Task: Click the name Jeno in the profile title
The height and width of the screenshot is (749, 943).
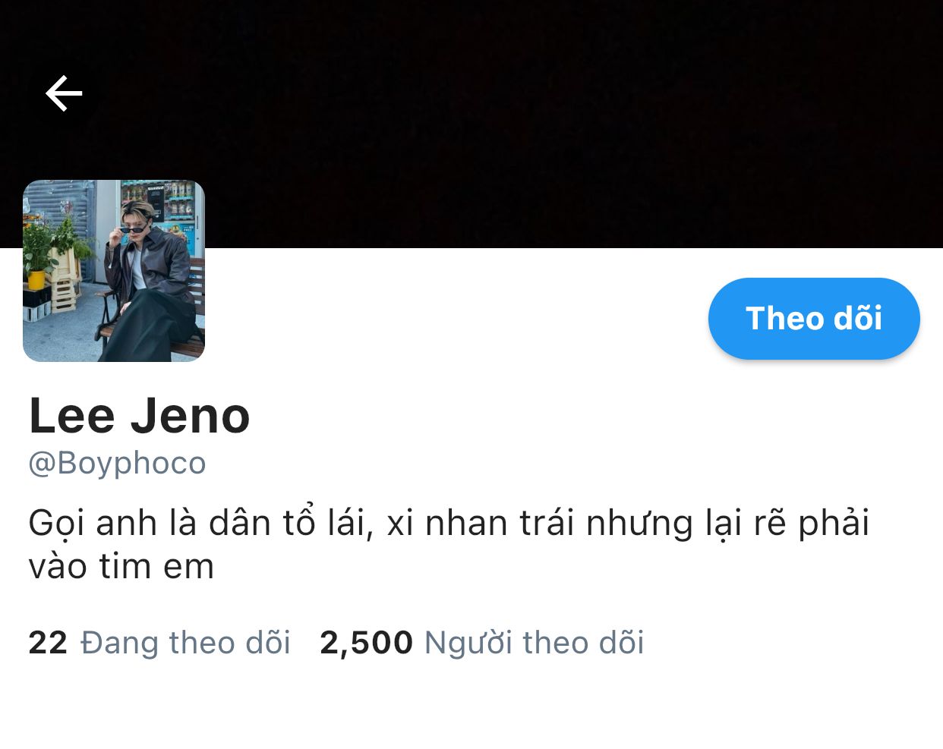Action: pos(190,416)
